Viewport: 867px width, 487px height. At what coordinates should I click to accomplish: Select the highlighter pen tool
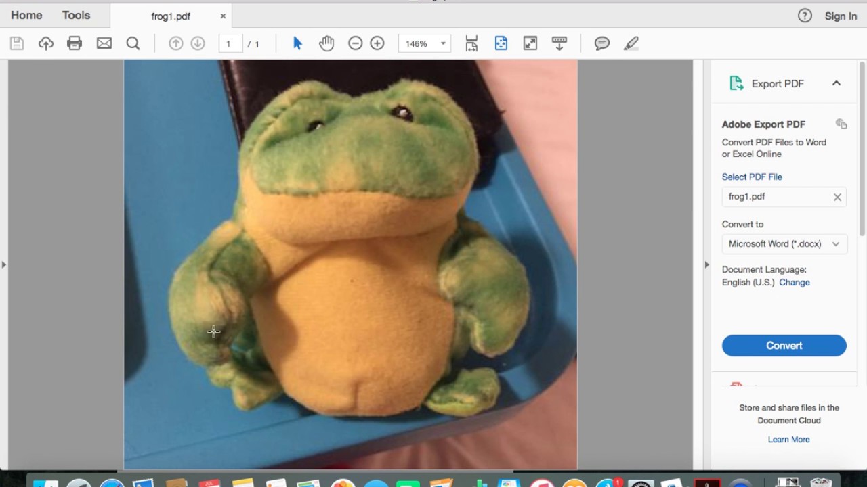click(631, 43)
